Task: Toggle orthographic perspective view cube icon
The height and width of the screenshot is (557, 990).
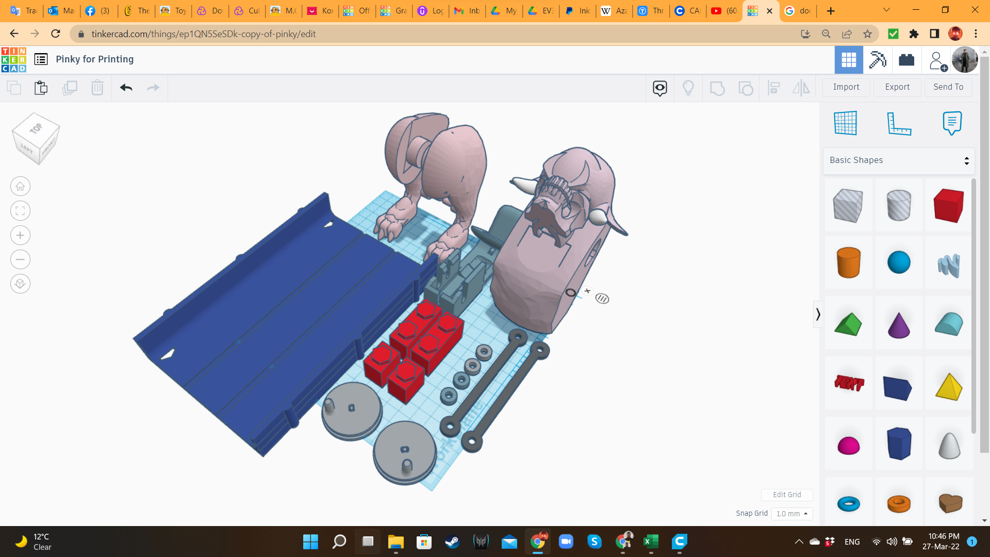Action: point(20,284)
